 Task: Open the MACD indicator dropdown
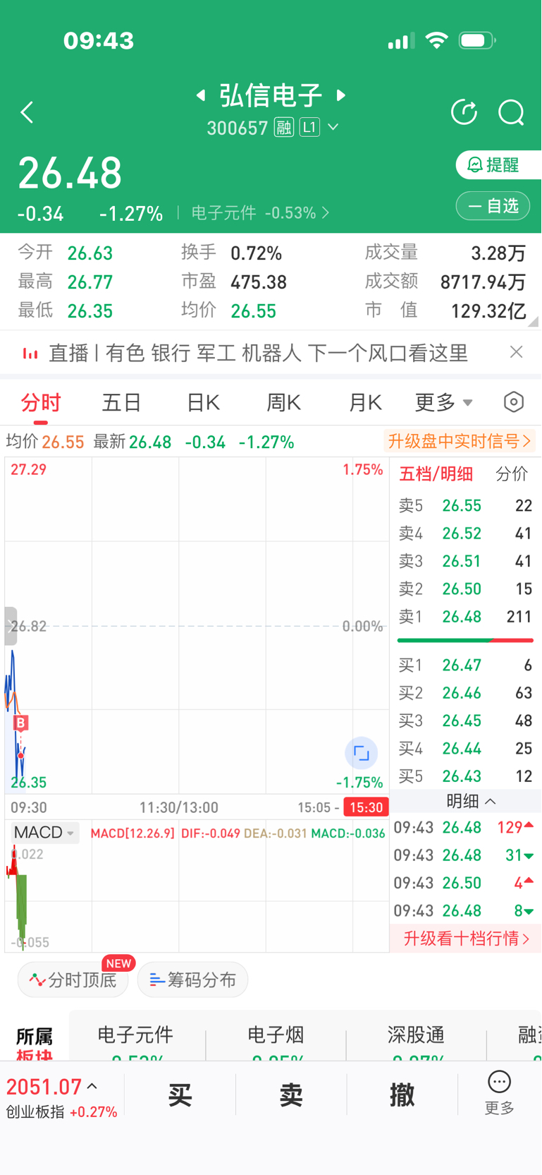click(44, 833)
